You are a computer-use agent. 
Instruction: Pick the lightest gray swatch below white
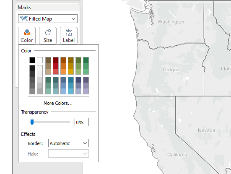pos(40,68)
